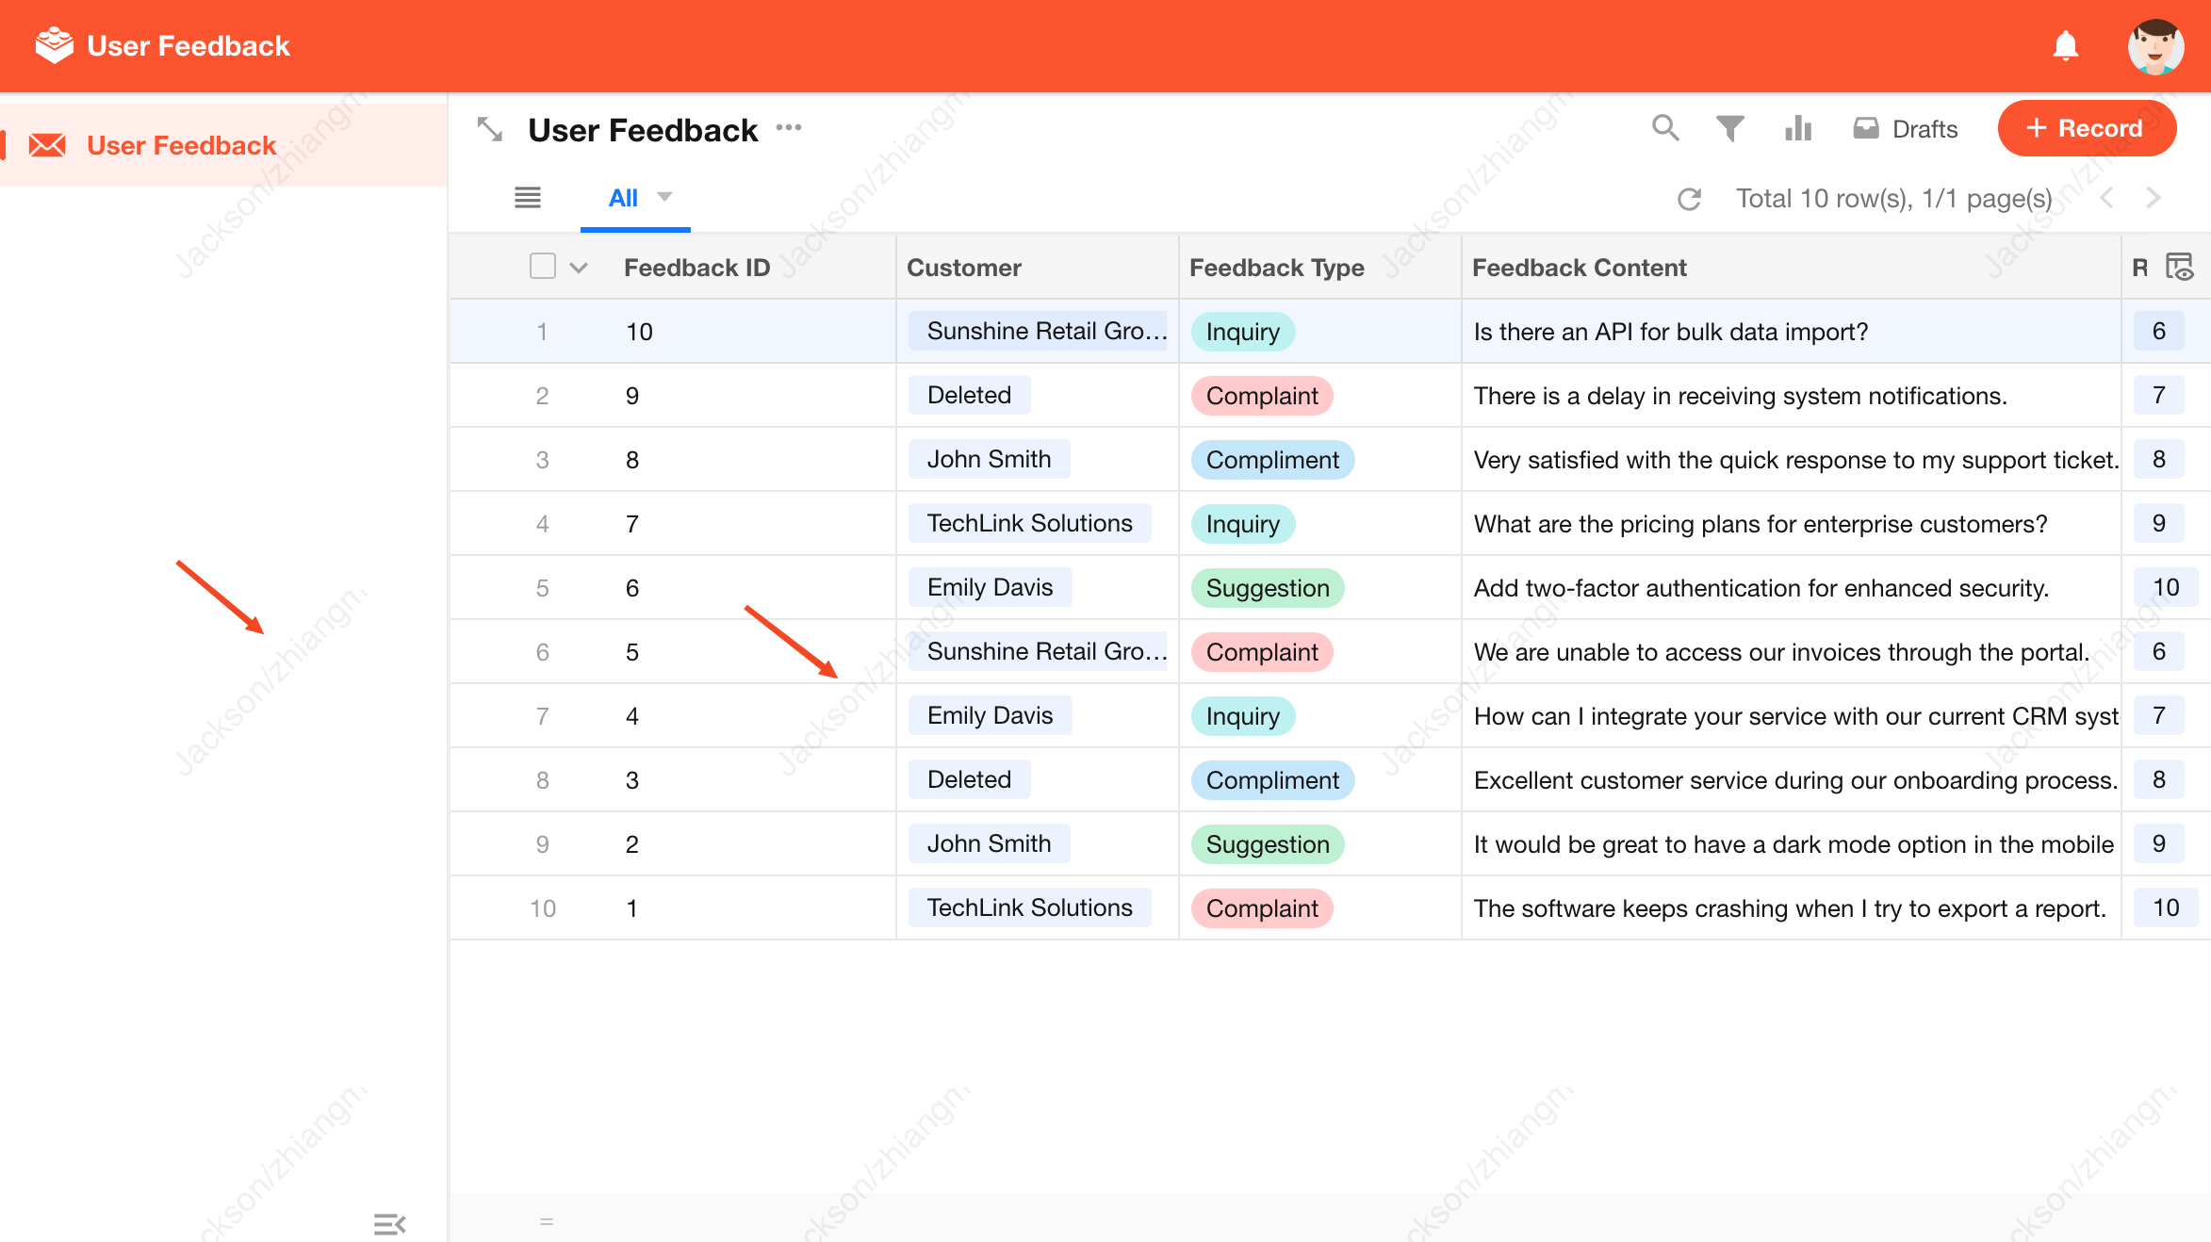Open the All view dropdown arrow

[x=664, y=197]
